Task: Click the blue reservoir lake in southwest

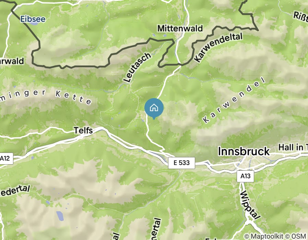Action: pos(60,216)
